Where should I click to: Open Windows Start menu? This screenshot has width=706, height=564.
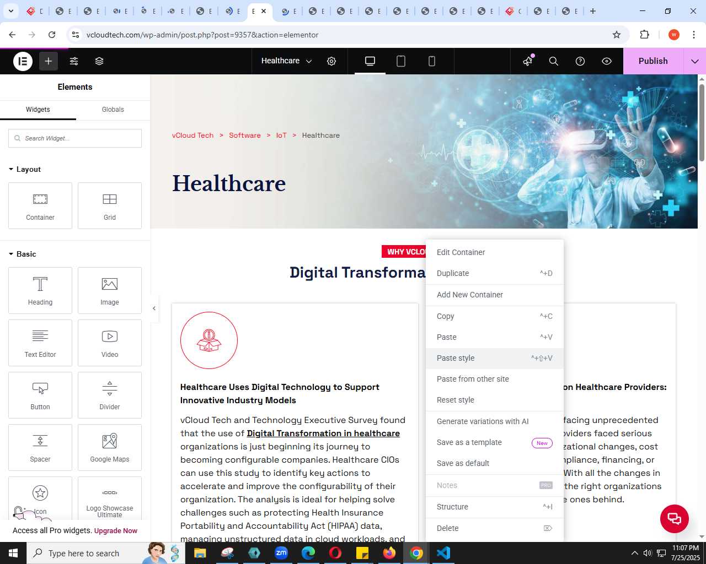tap(13, 553)
